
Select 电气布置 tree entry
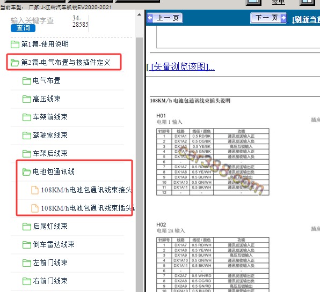click(47, 81)
